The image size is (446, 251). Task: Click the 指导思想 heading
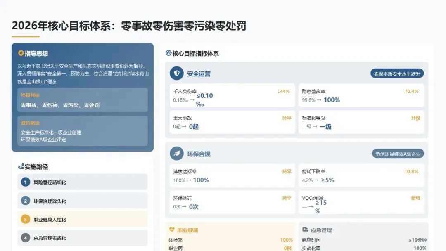tap(36, 53)
